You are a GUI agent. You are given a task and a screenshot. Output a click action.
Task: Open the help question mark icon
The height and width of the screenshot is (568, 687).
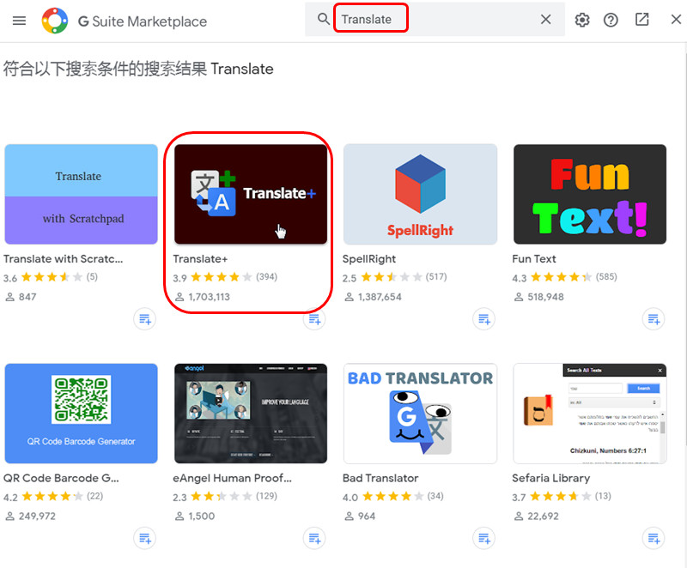pos(611,20)
